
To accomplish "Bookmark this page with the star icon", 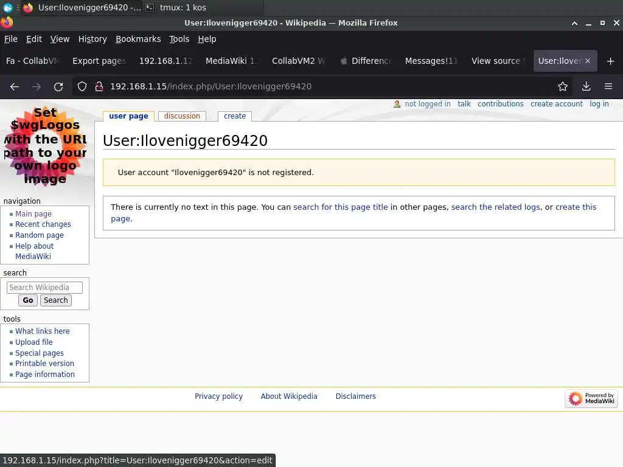I will pos(563,86).
